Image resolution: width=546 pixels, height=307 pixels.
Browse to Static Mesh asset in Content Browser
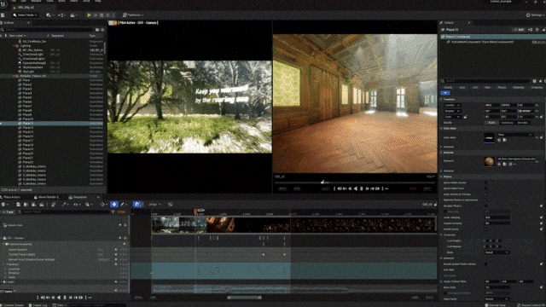click(x=504, y=140)
